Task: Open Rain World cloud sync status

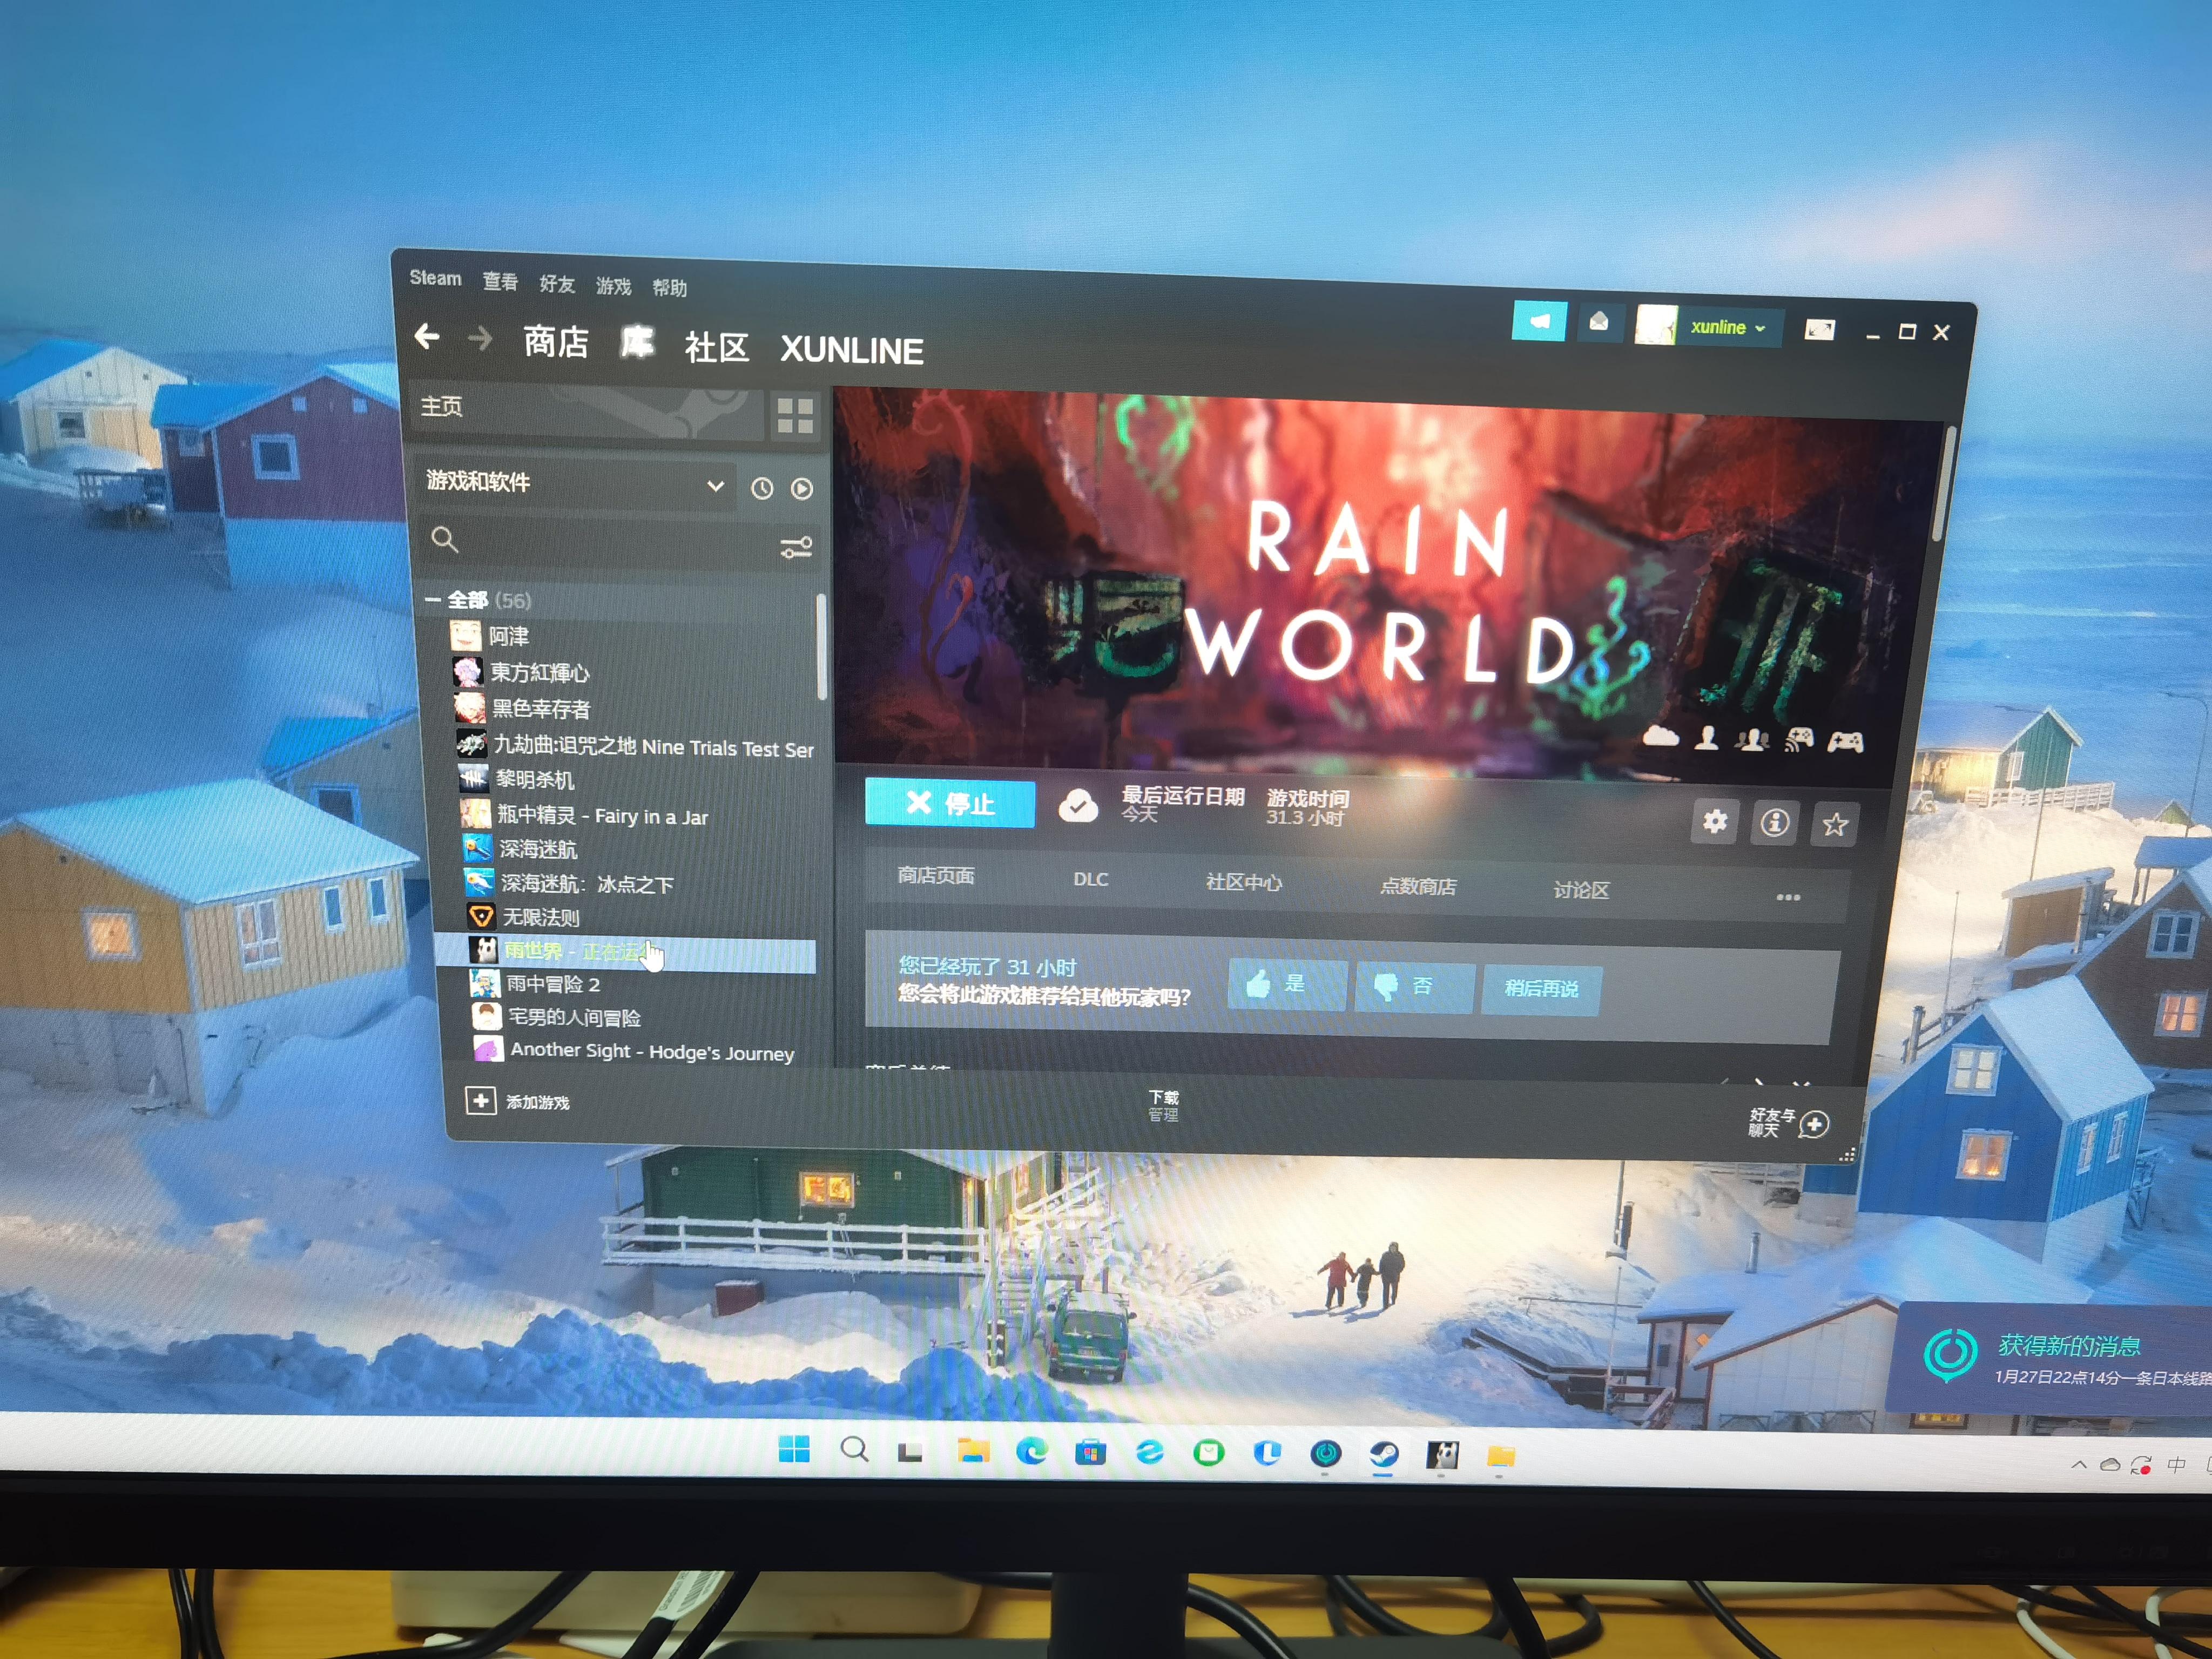Action: 1078,805
